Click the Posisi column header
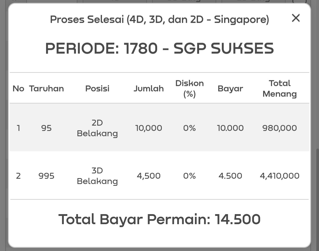 [x=97, y=88]
